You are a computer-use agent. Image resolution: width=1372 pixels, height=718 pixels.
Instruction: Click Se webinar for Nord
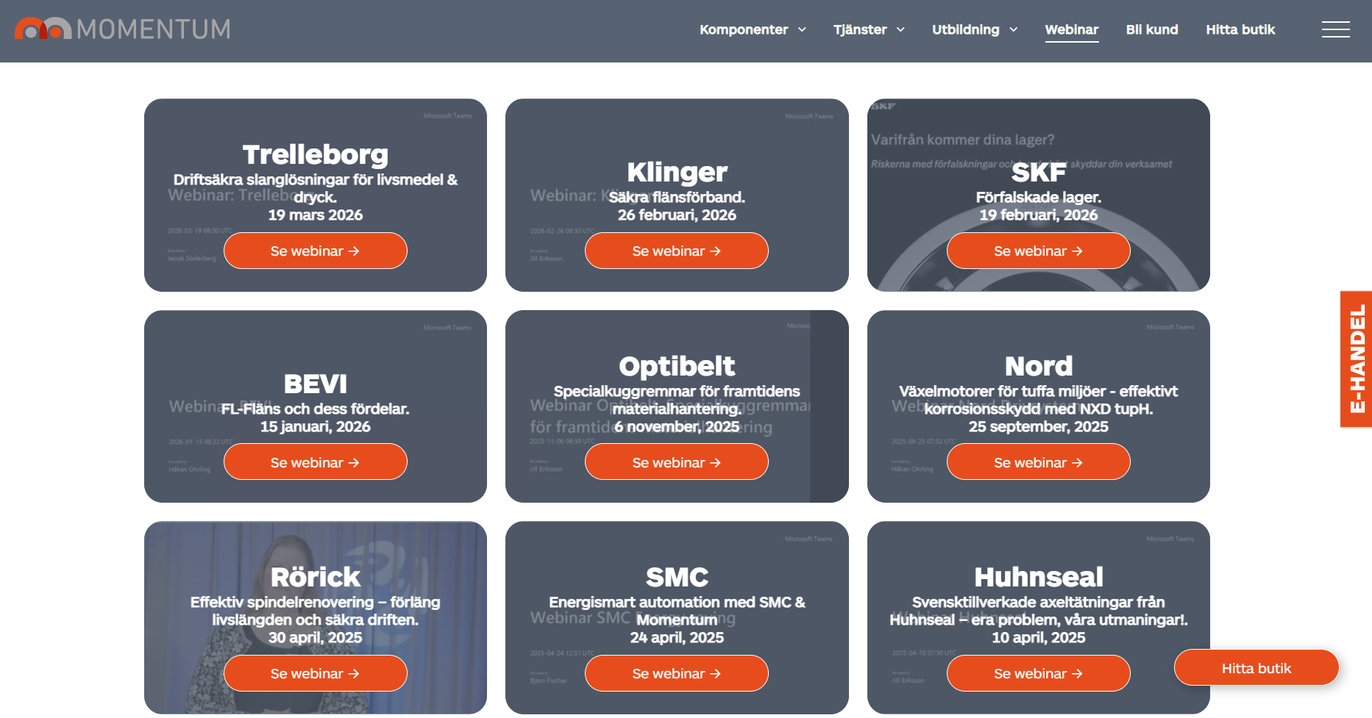click(1038, 462)
